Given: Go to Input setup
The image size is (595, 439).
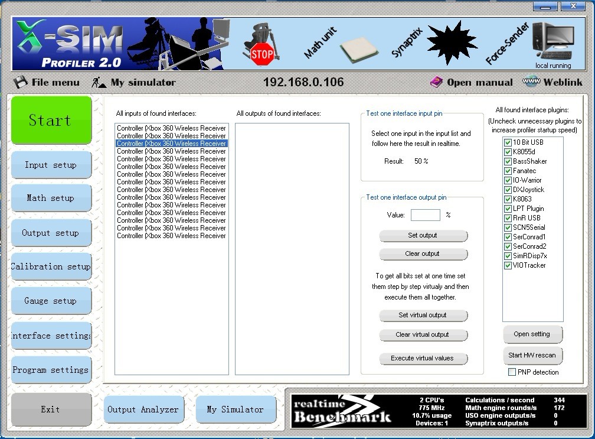Looking at the screenshot, I should [x=51, y=165].
